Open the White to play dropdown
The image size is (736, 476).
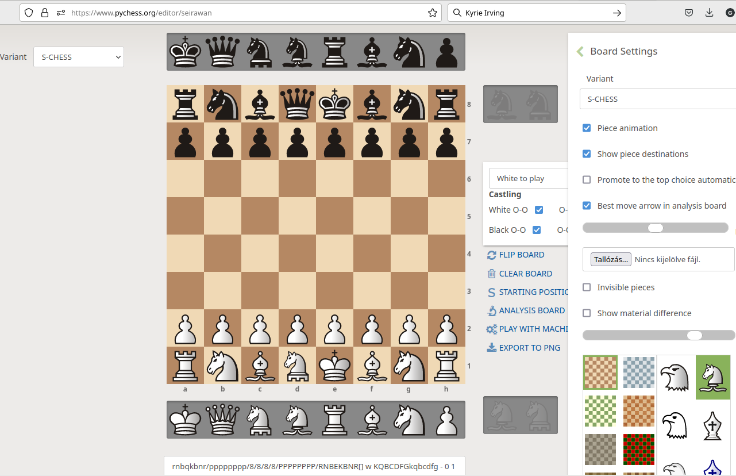[529, 178]
